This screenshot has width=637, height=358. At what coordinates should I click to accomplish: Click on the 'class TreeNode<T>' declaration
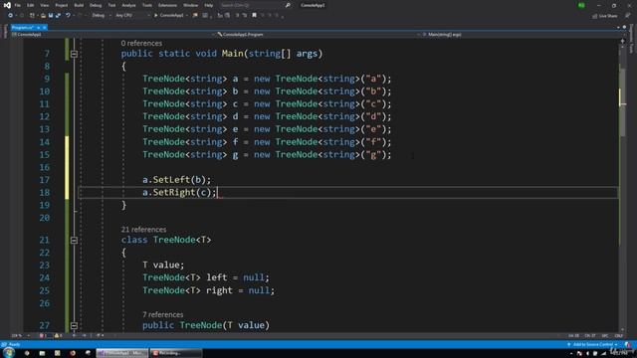(x=166, y=240)
